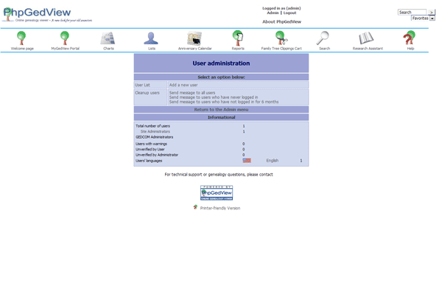Open the Lists icon
Viewport: 442px width, 295px height.
click(151, 38)
